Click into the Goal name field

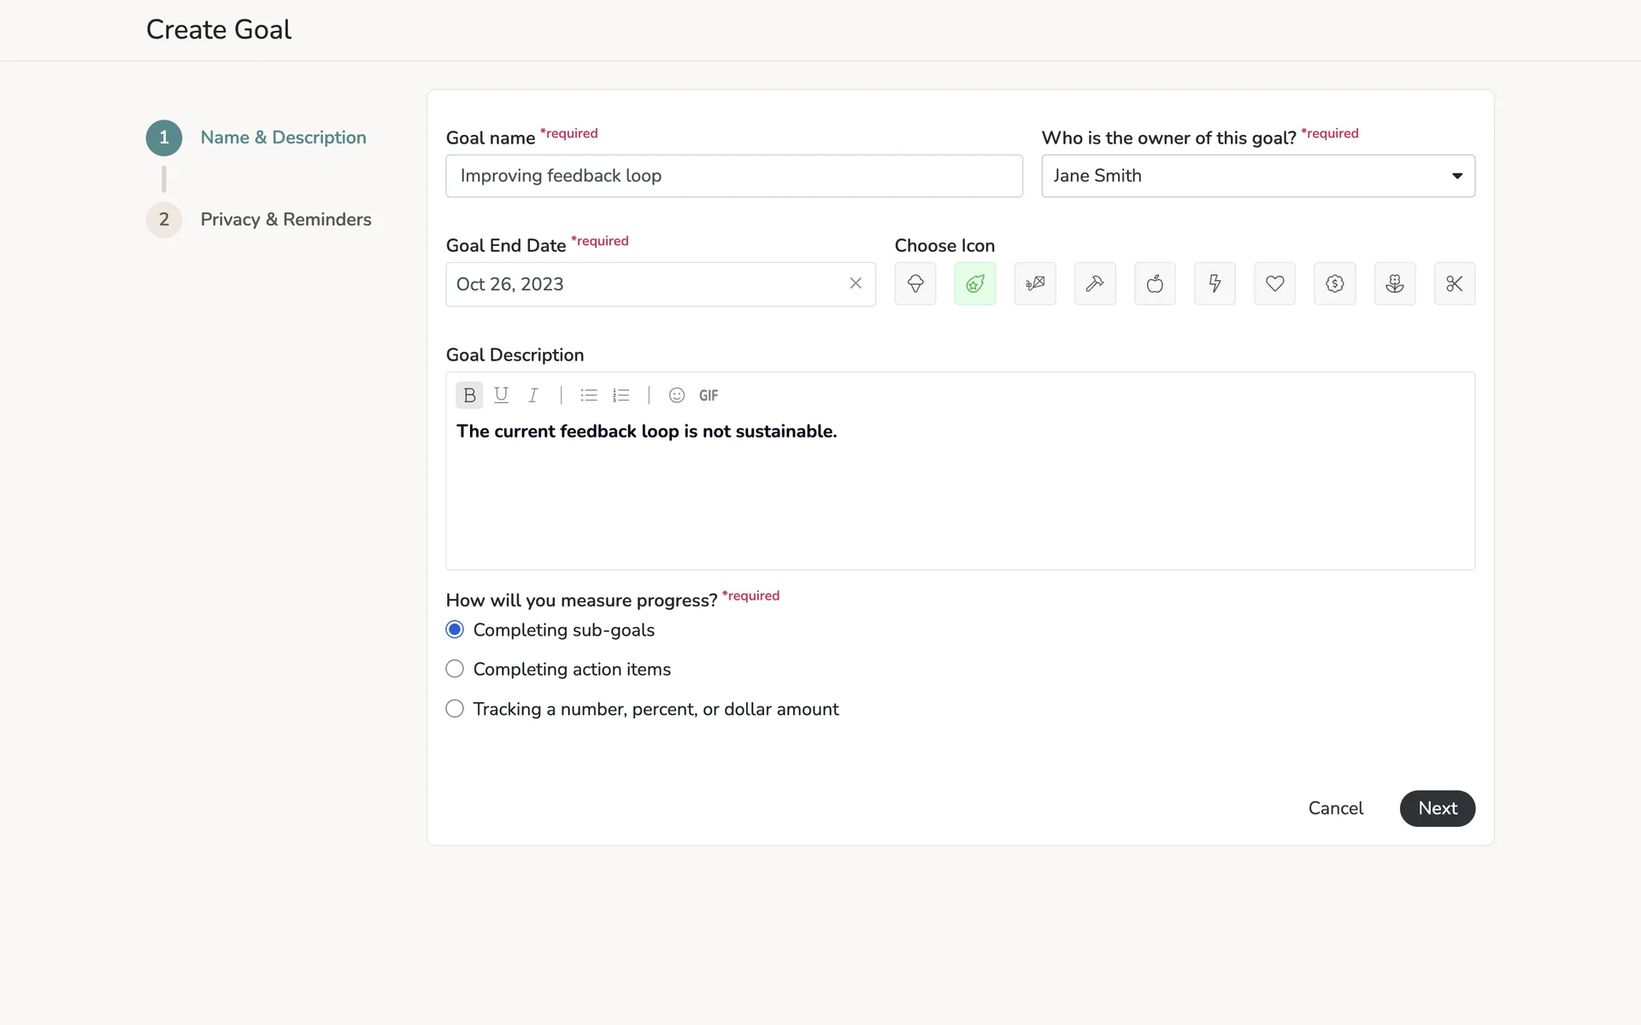tap(733, 176)
